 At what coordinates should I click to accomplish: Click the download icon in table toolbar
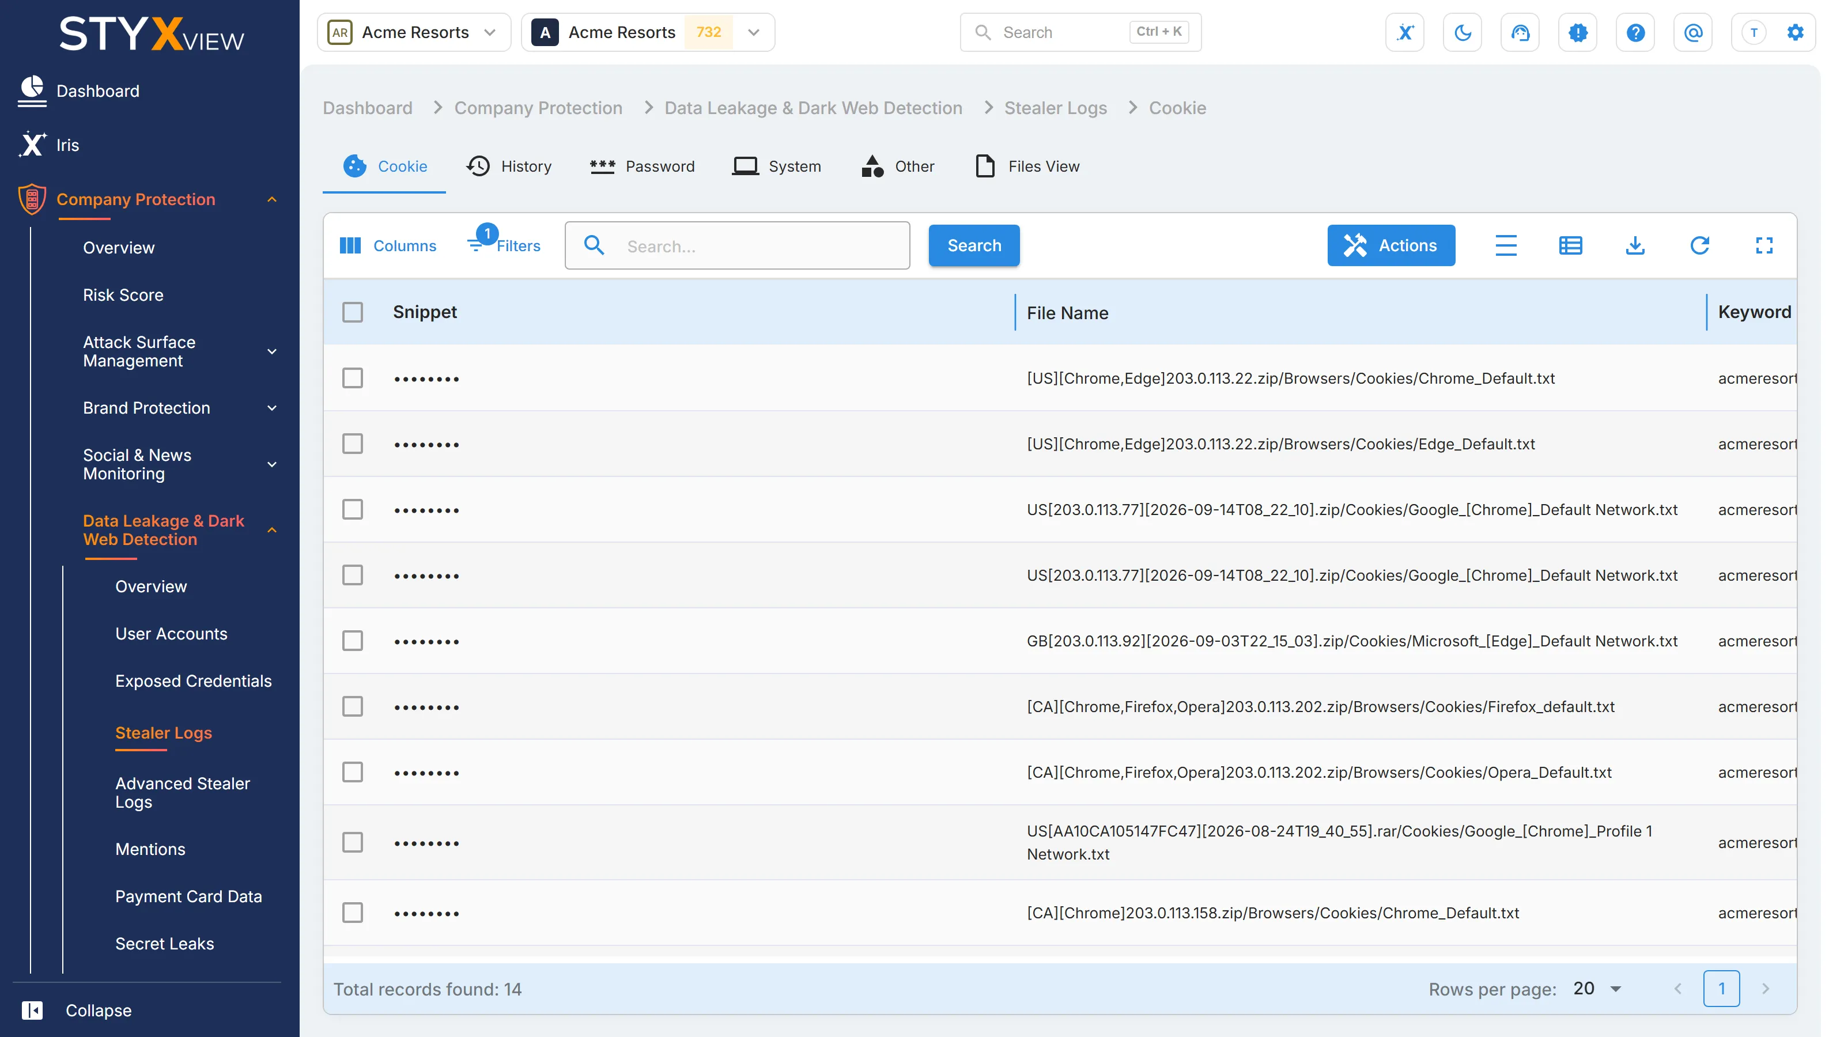pyautogui.click(x=1635, y=245)
